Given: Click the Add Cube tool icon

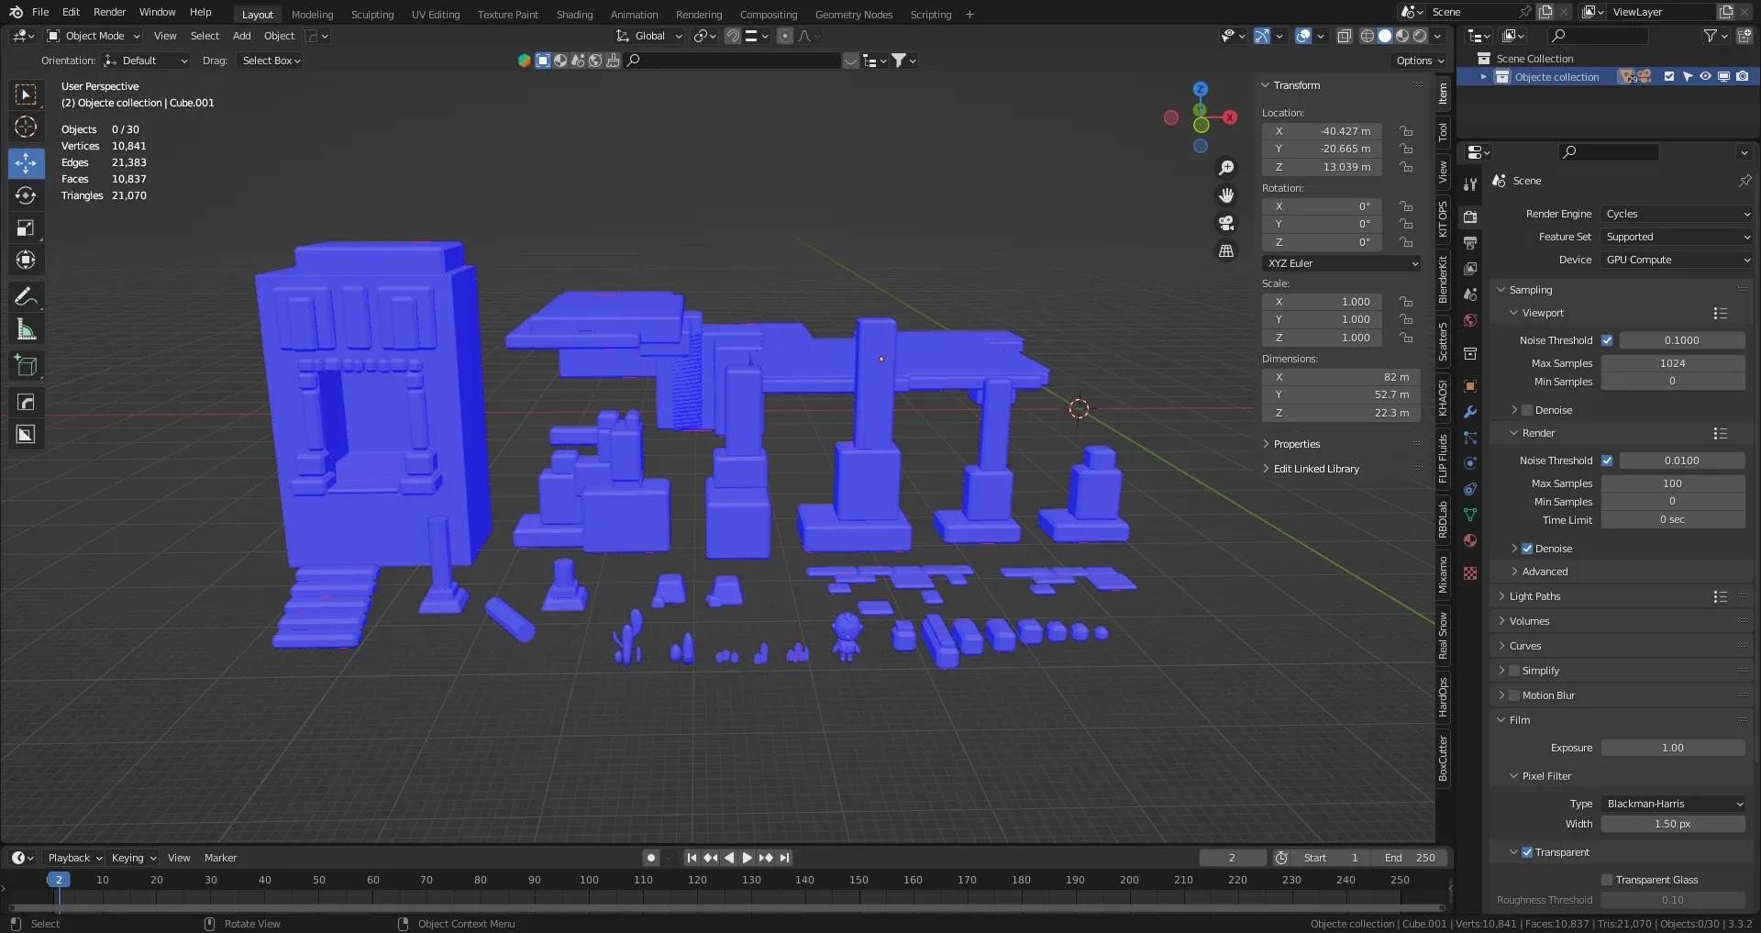Looking at the screenshot, I should 26,366.
